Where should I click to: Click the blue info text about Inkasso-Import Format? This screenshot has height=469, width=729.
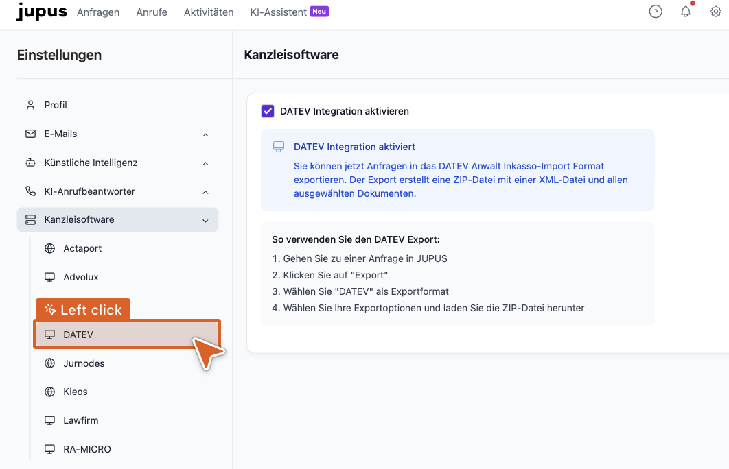pos(461,180)
